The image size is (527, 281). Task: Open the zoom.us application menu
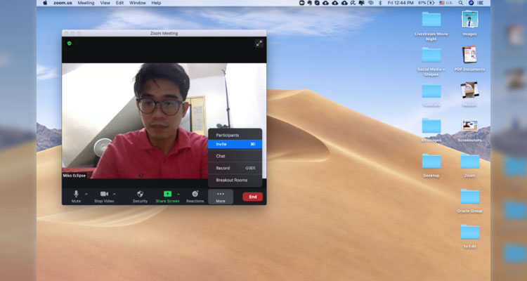(63, 3)
